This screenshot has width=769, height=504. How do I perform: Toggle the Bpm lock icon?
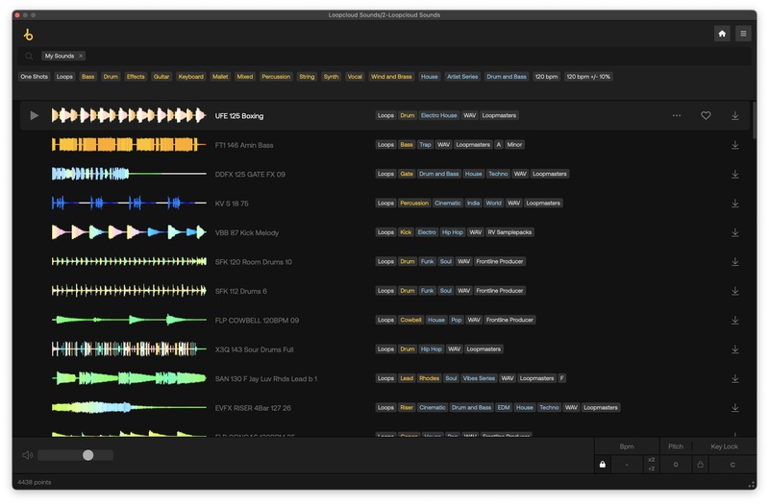pyautogui.click(x=603, y=465)
